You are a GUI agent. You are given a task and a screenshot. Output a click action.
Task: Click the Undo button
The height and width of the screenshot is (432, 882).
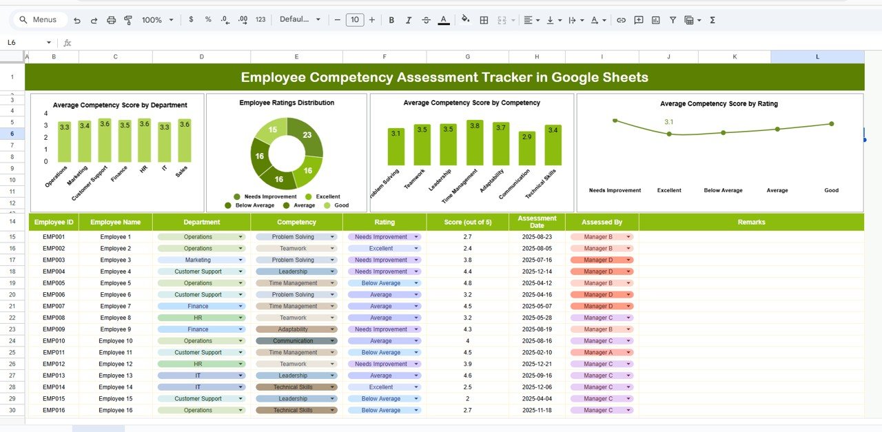tap(76, 19)
